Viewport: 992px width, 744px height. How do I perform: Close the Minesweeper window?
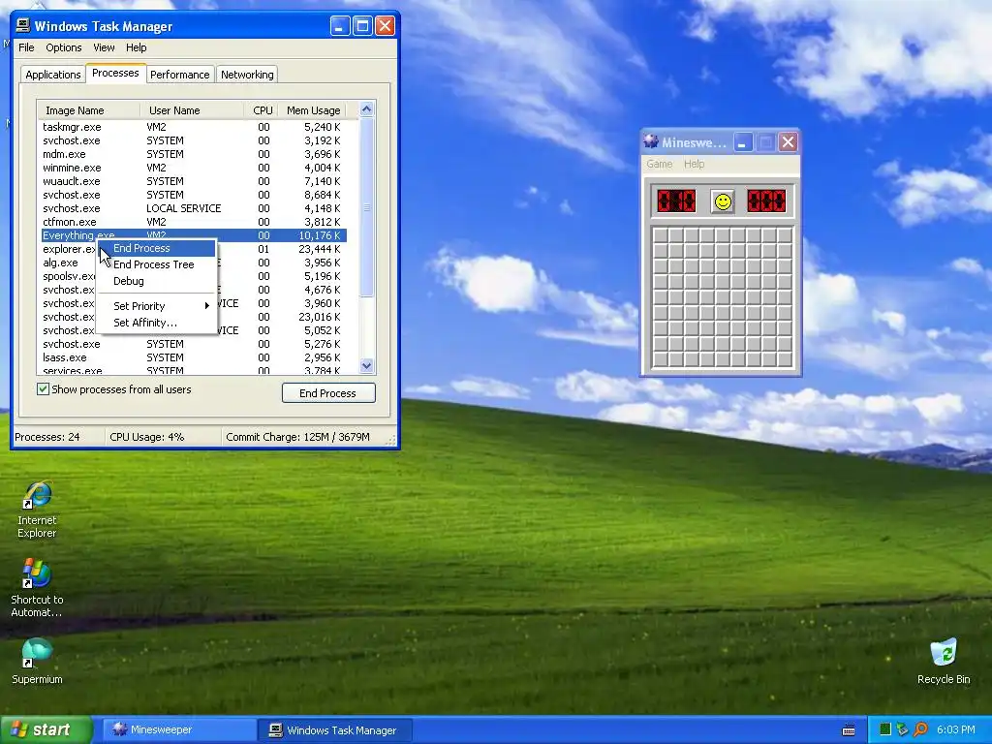tap(788, 142)
